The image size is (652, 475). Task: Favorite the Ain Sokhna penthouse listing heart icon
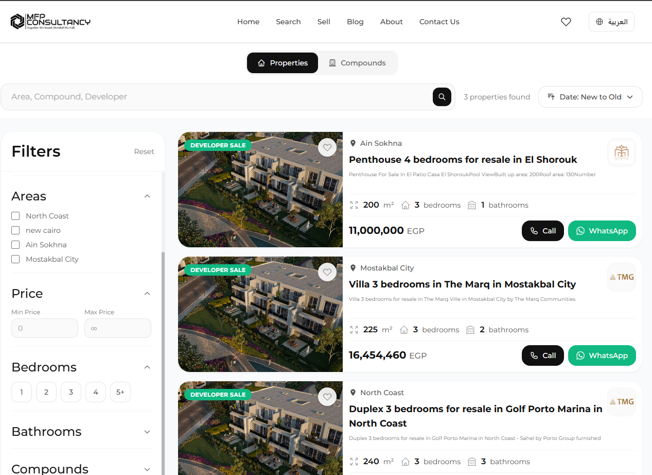pos(327,147)
